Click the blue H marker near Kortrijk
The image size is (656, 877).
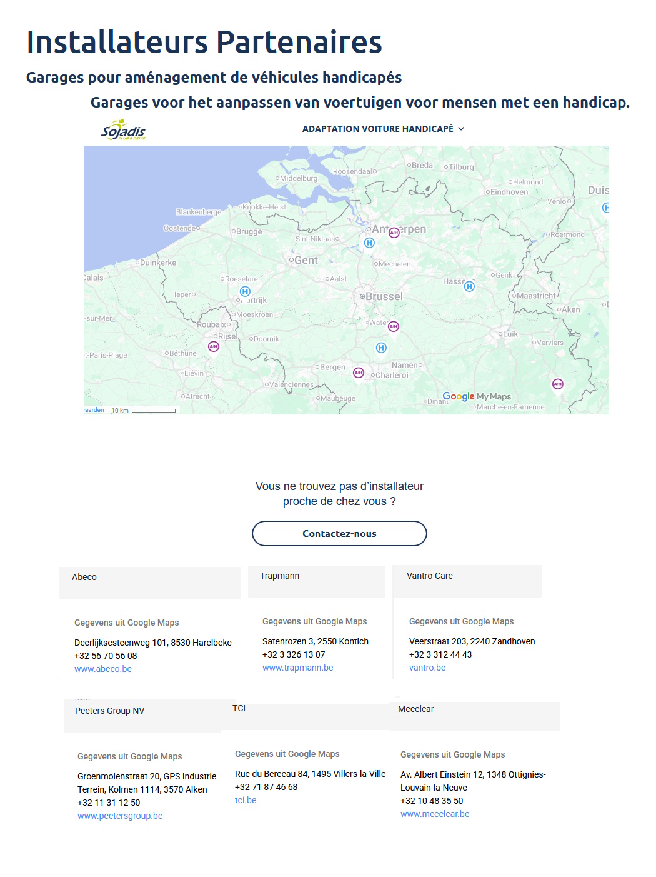coord(245,291)
